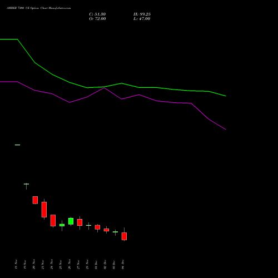Image resolution: width=278 pixels, height=278 pixels.
Task: Select the 02 Dec date label
Action: coord(105,264)
